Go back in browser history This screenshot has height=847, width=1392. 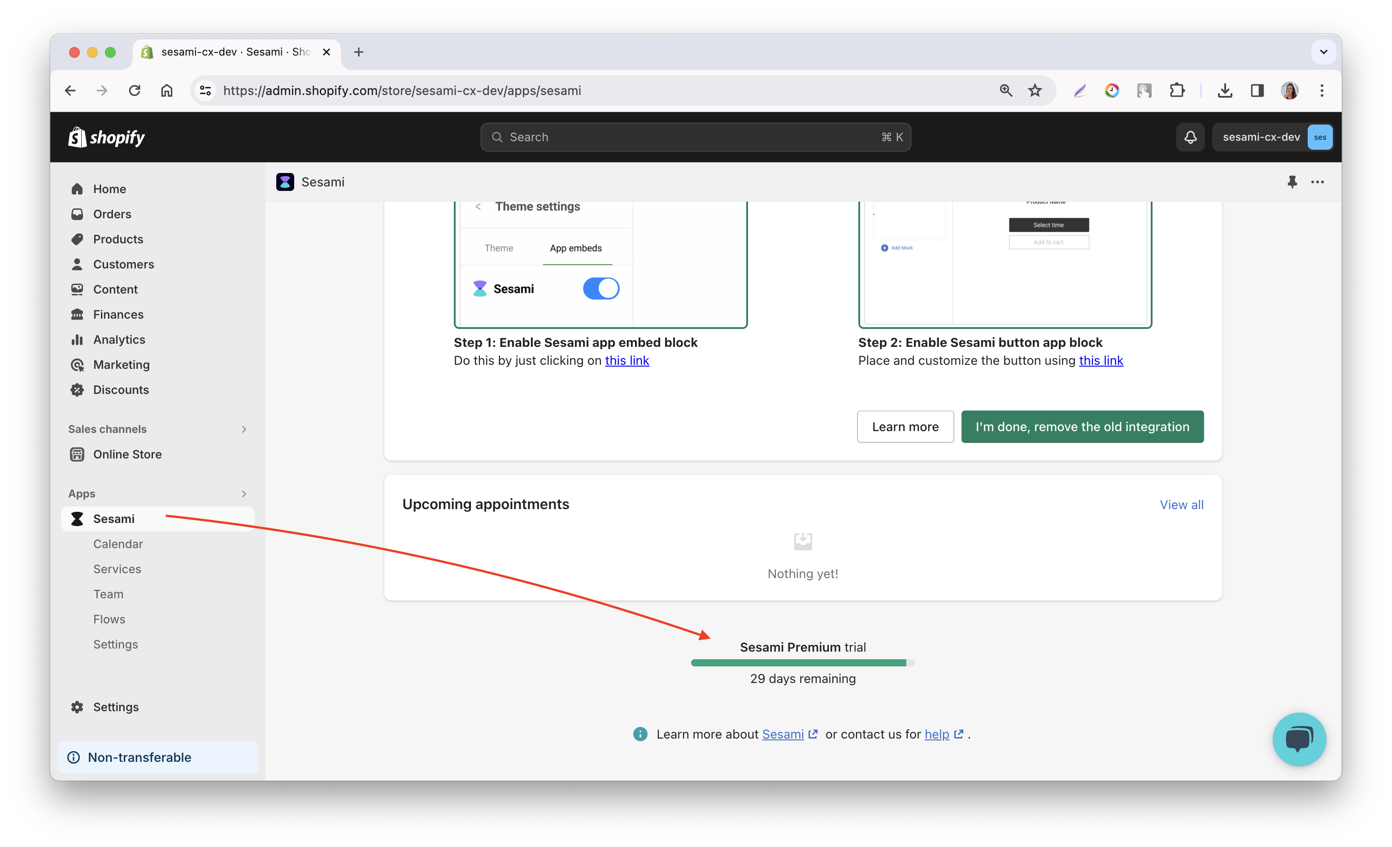click(x=70, y=91)
